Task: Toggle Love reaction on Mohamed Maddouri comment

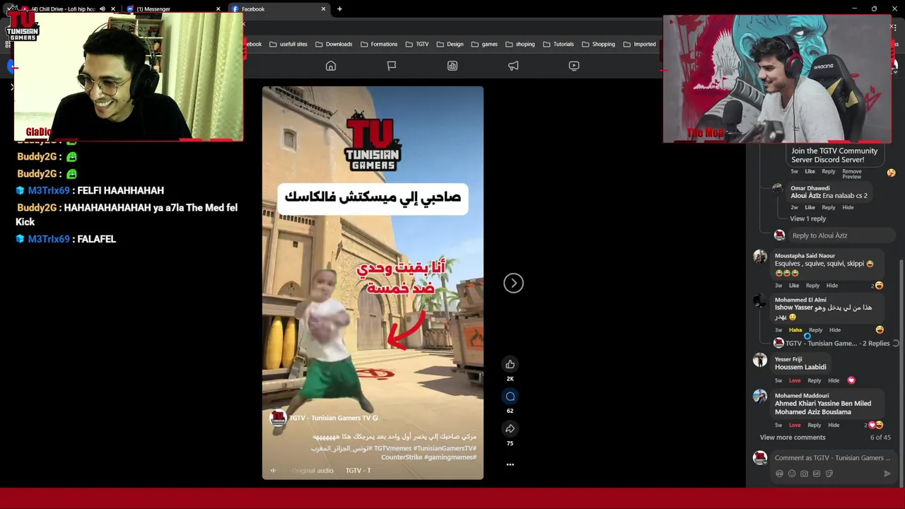Action: tap(795, 425)
